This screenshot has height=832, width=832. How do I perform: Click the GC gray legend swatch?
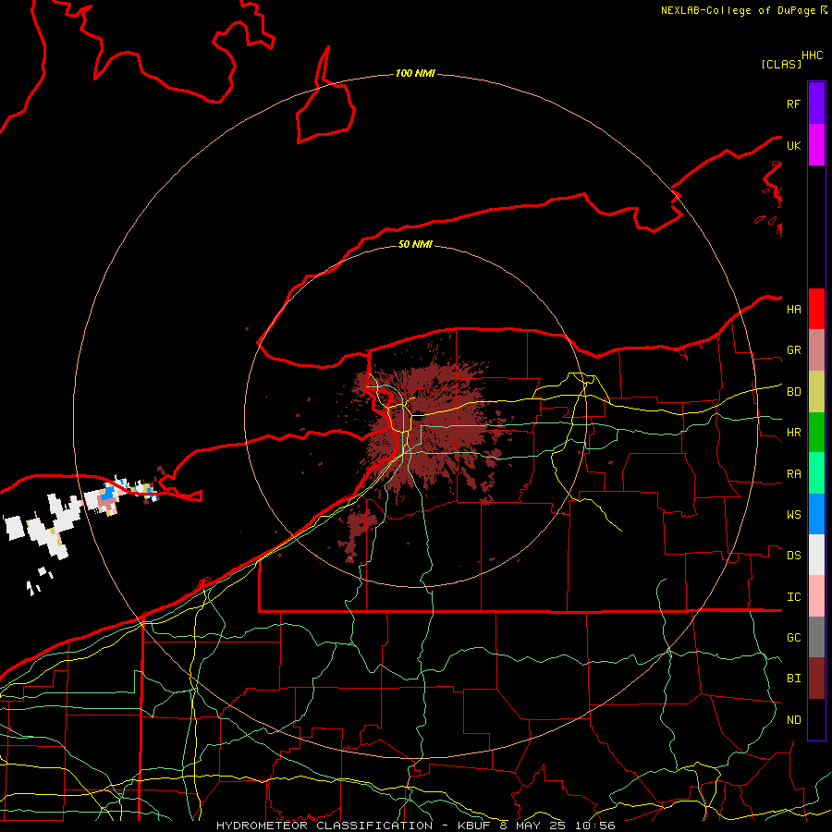816,637
